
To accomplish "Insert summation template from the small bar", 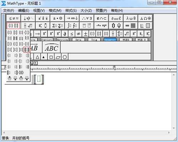I will tap(120, 34).
